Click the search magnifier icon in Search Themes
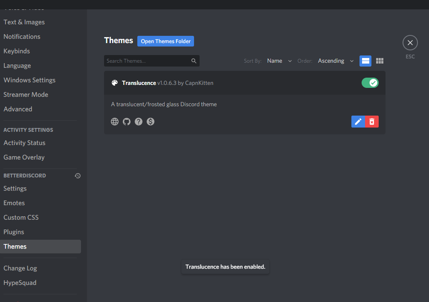Image resolution: width=429 pixels, height=302 pixels. (194, 61)
